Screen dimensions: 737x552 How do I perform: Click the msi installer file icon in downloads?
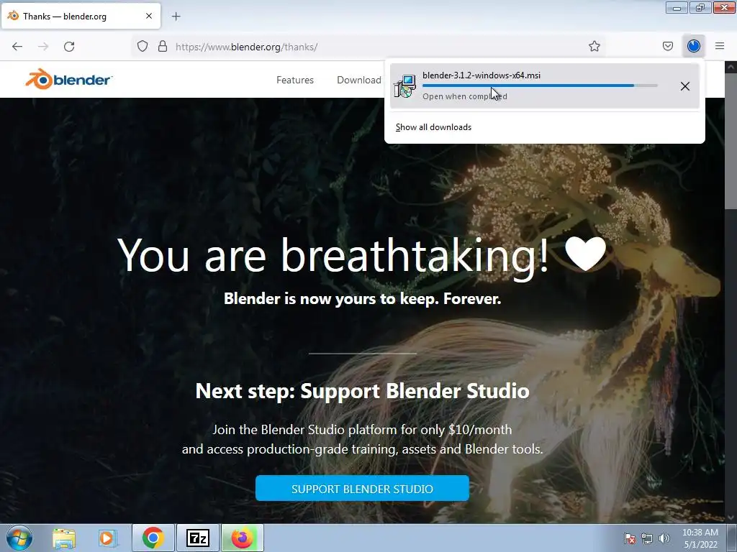tap(404, 86)
